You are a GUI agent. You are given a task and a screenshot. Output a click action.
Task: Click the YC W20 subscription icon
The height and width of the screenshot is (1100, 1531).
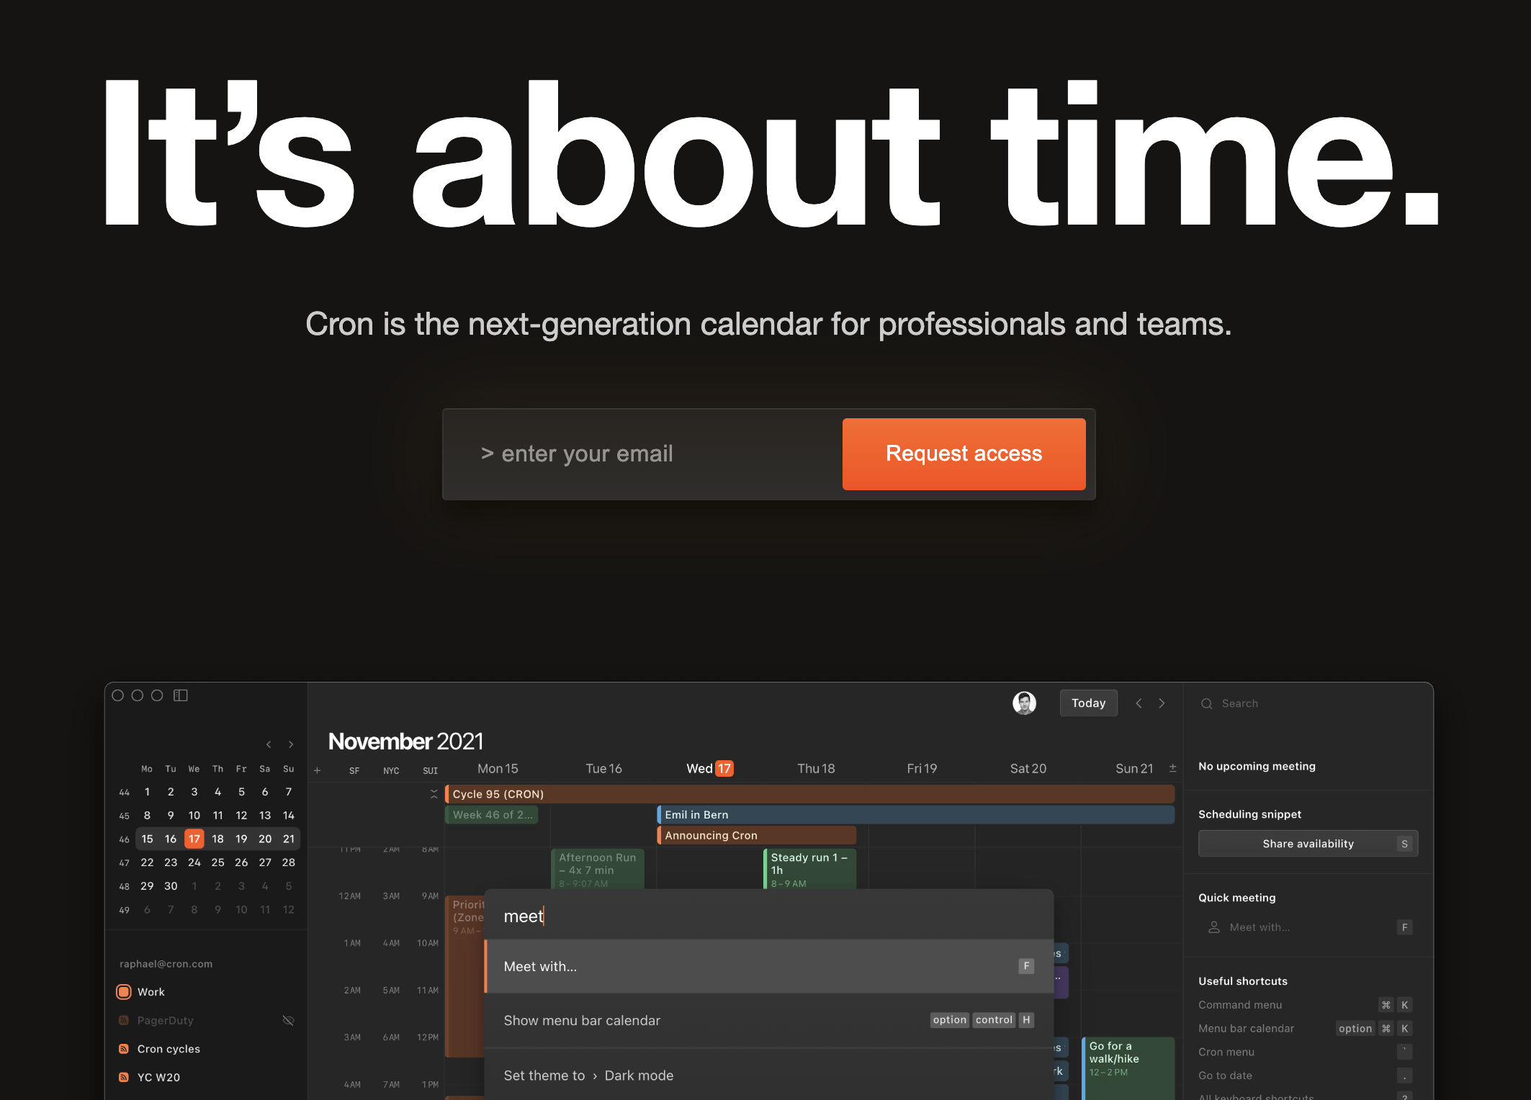coord(123,1077)
